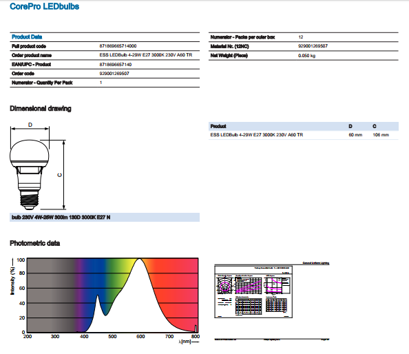The width and height of the screenshot is (409, 354).
Task: Click the C column header in dimensions table
Action: pos(375,126)
